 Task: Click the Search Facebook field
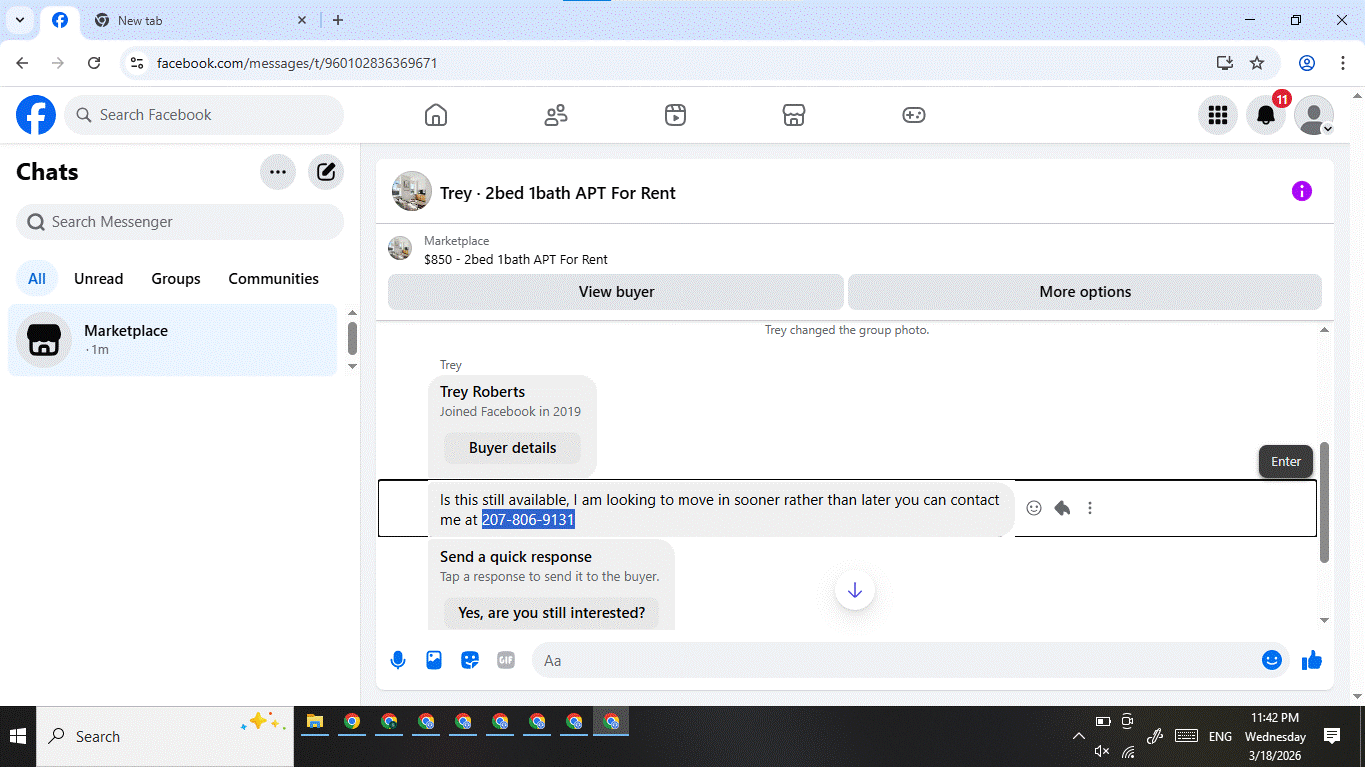coord(204,115)
